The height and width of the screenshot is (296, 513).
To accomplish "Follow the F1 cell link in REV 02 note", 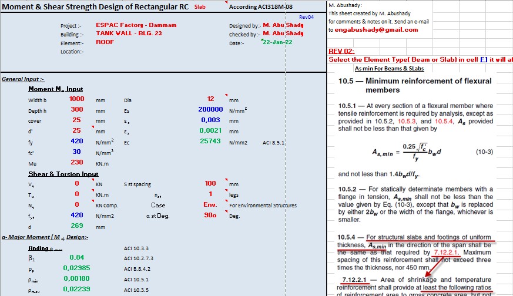I will 484,59.
